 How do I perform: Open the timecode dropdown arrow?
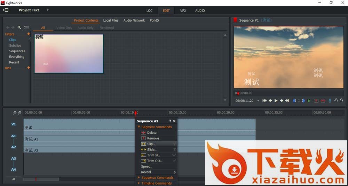(258, 101)
